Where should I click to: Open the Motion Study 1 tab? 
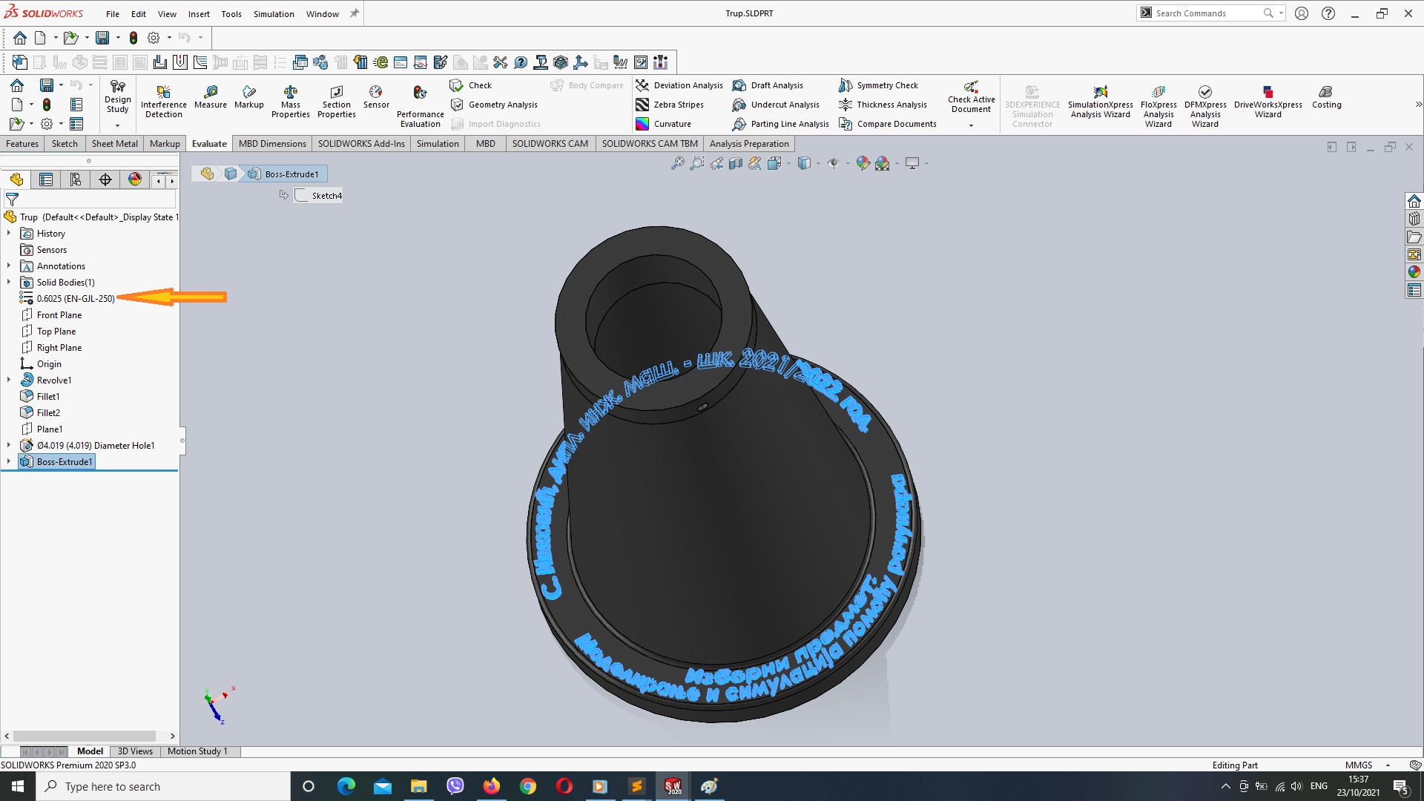197,751
